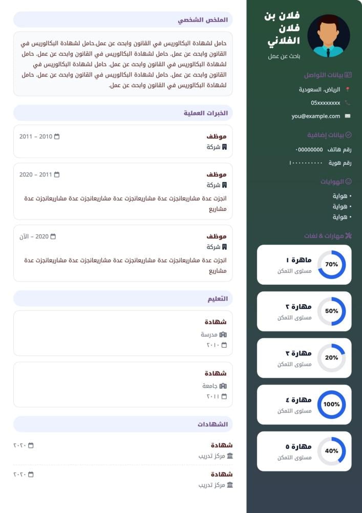This screenshot has width=362, height=513.
Task: Click the smiley icon beside الهوايات
Action: (349, 182)
